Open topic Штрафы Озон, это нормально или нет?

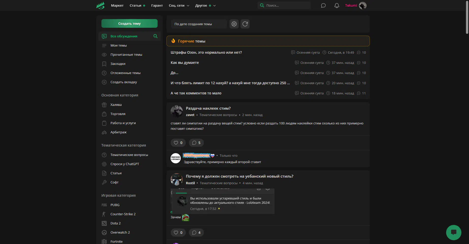(x=206, y=52)
